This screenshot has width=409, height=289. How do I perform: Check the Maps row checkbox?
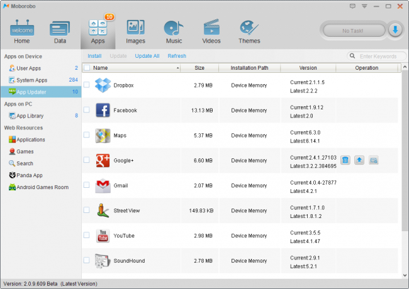(87, 135)
